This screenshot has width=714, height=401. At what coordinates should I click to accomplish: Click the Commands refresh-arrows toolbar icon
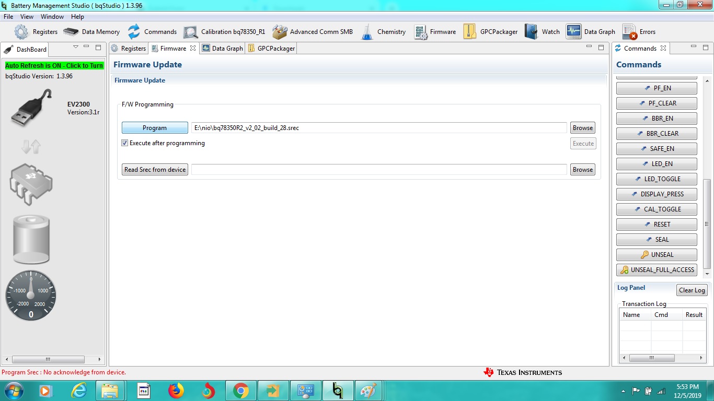(x=134, y=32)
